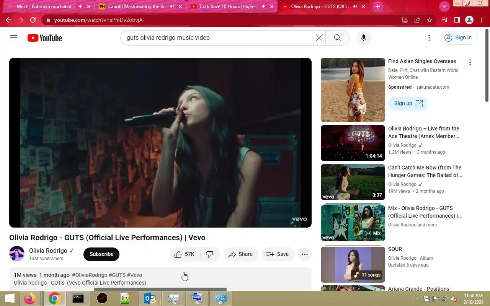This screenshot has width=490, height=306.
Task: Open Live from the Ace Theatre video title
Action: coord(424,132)
